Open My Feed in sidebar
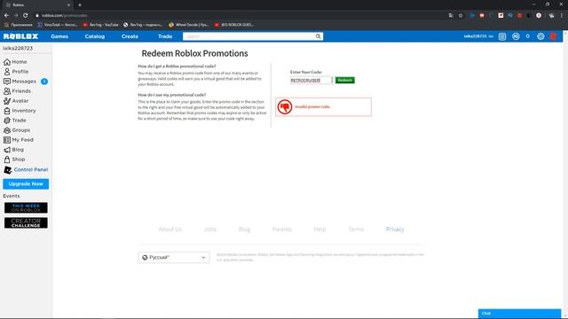The image size is (568, 319). point(19,140)
